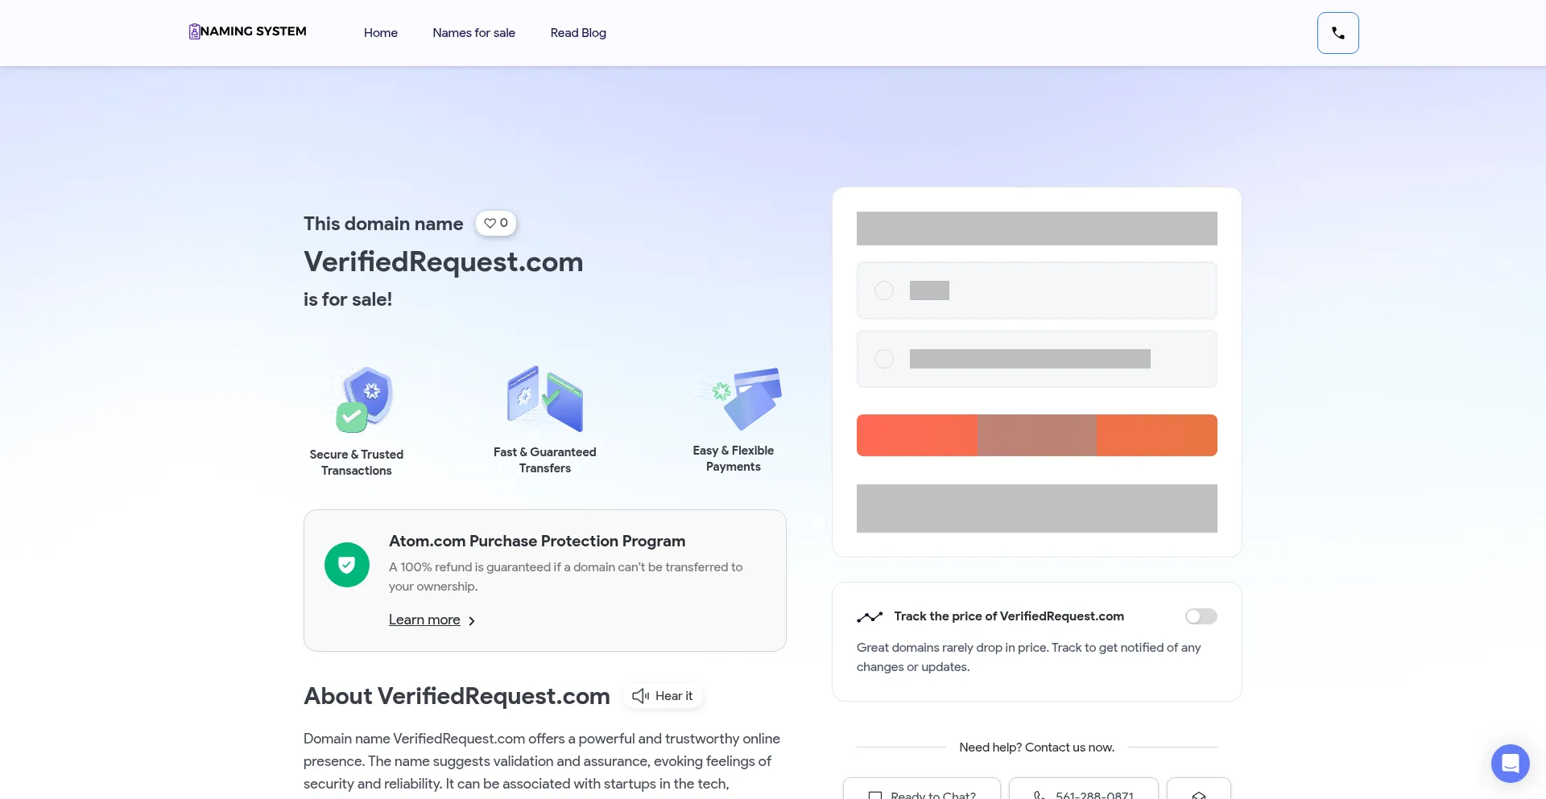1546x799 pixels.
Task: Click the VerifiedRequest.com domain heading
Action: 444,262
